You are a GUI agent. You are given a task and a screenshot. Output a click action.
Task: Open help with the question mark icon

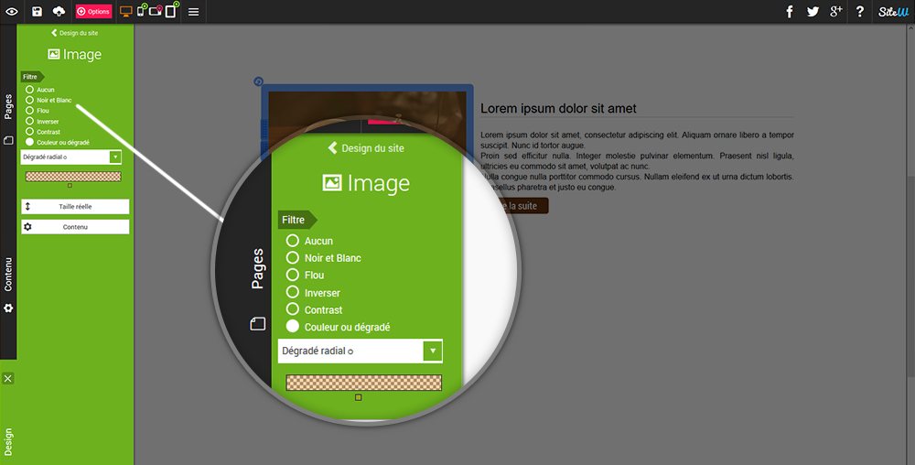click(860, 12)
